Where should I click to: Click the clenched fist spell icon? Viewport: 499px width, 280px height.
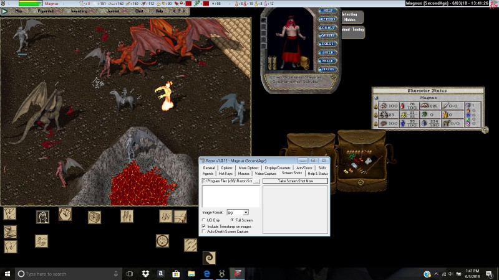pyautogui.click(x=65, y=214)
